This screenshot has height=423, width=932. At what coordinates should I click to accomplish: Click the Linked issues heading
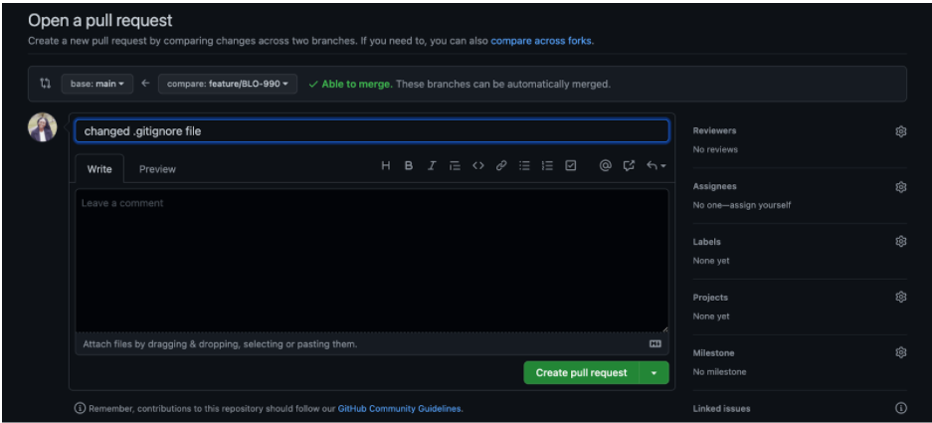[721, 408]
